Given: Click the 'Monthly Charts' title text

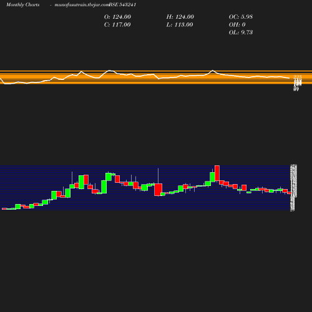Looking at the screenshot, I should pos(23,5).
